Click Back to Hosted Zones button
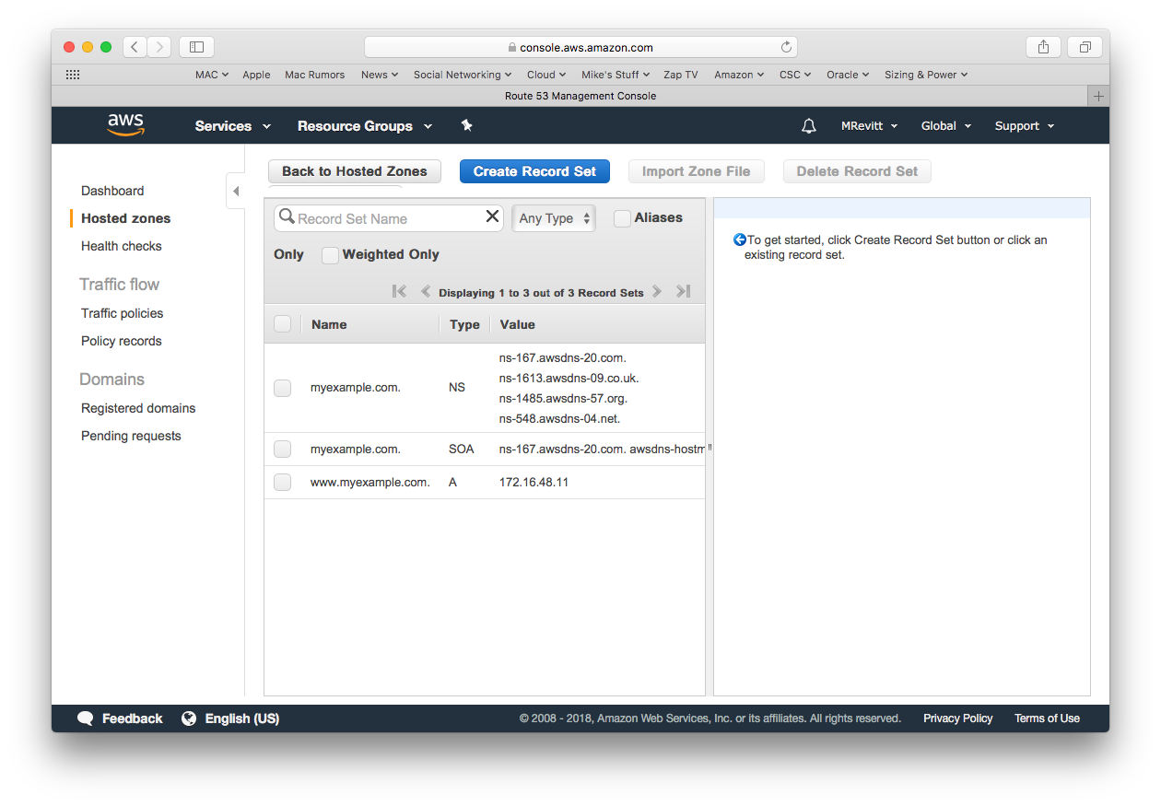The height and width of the screenshot is (806, 1161). [x=355, y=171]
